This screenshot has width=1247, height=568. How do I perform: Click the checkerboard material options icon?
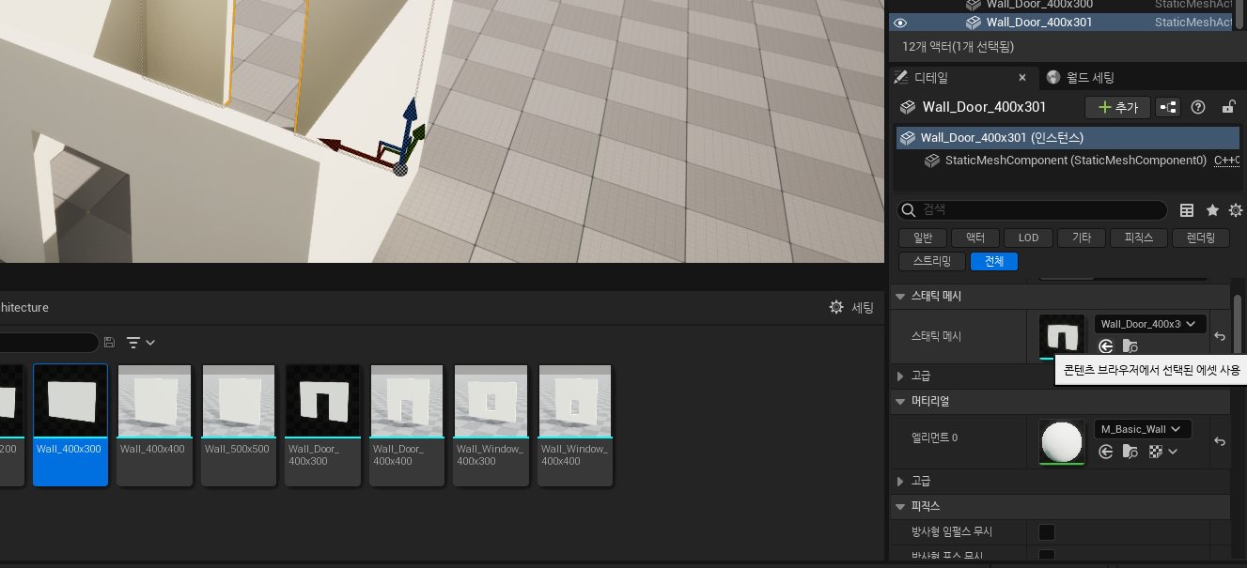click(x=1157, y=452)
